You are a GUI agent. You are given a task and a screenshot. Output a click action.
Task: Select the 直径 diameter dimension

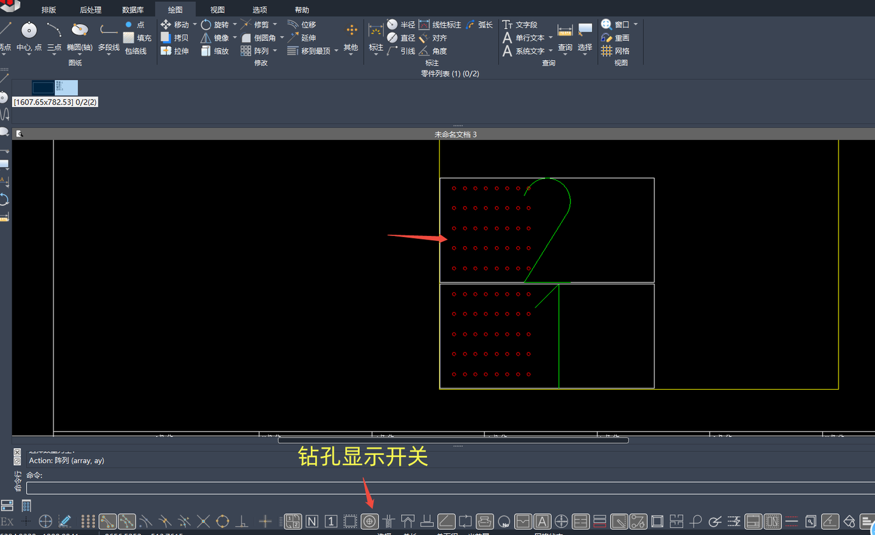[401, 38]
